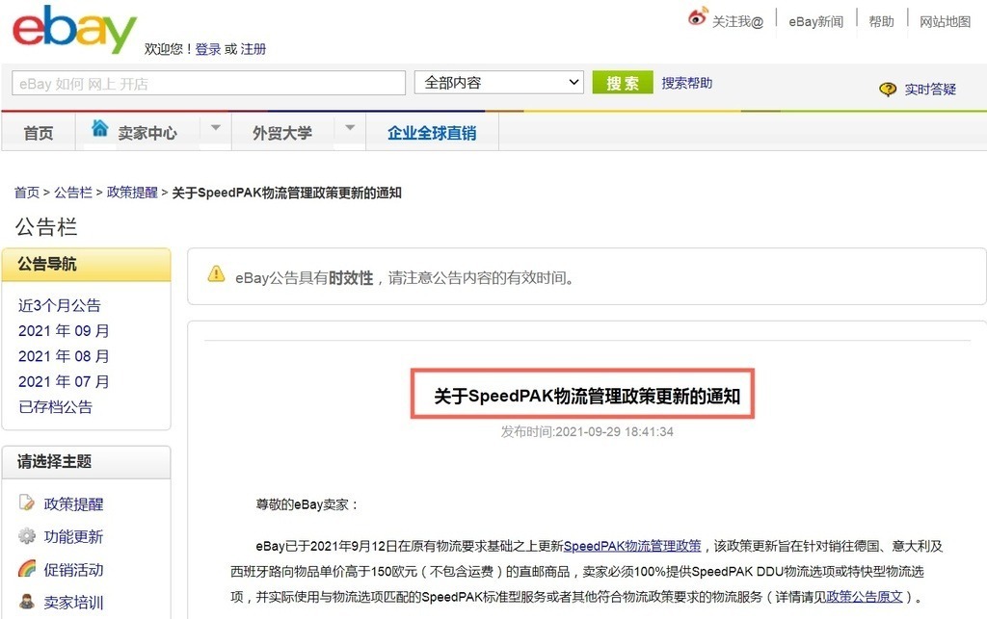Switch to the 企业全球直销 tab
The height and width of the screenshot is (619, 987).
[432, 133]
